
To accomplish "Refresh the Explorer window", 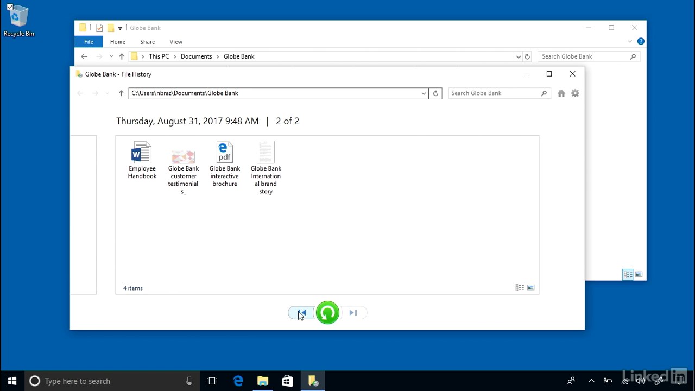I will tap(527, 56).
